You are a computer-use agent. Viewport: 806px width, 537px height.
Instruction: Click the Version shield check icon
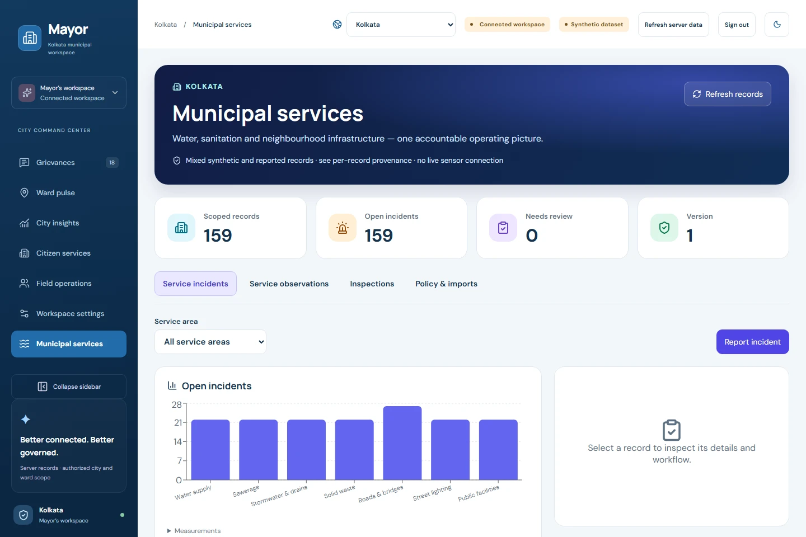pos(664,228)
